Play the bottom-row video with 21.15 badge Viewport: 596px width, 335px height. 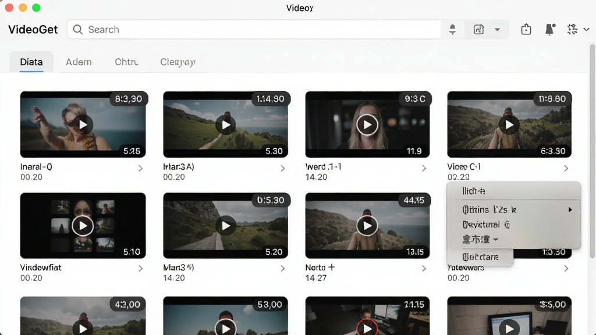[367, 328]
